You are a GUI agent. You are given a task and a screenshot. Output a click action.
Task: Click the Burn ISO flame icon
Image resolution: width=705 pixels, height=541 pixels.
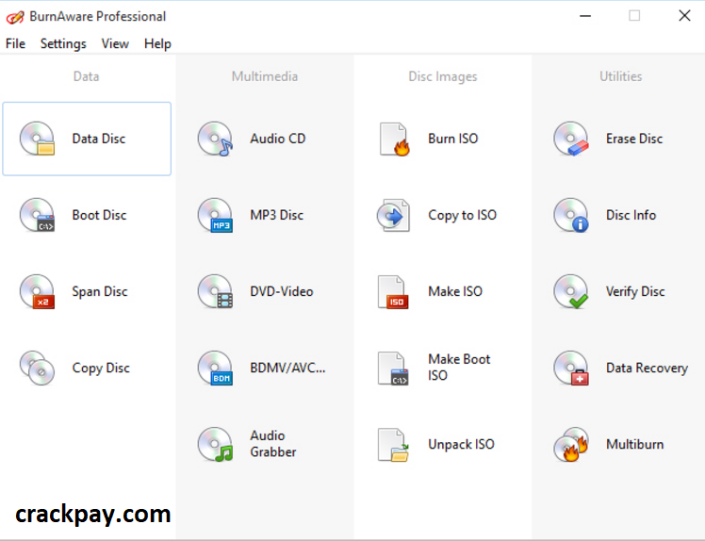[x=394, y=139]
